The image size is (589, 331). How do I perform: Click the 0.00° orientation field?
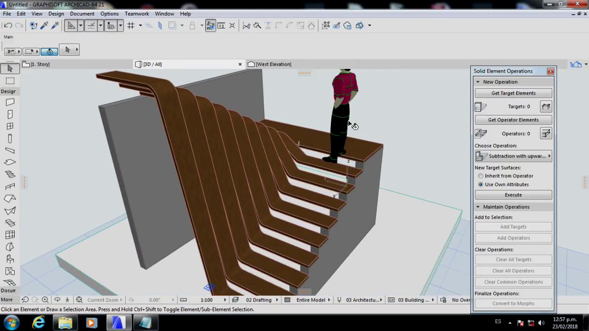(155, 300)
